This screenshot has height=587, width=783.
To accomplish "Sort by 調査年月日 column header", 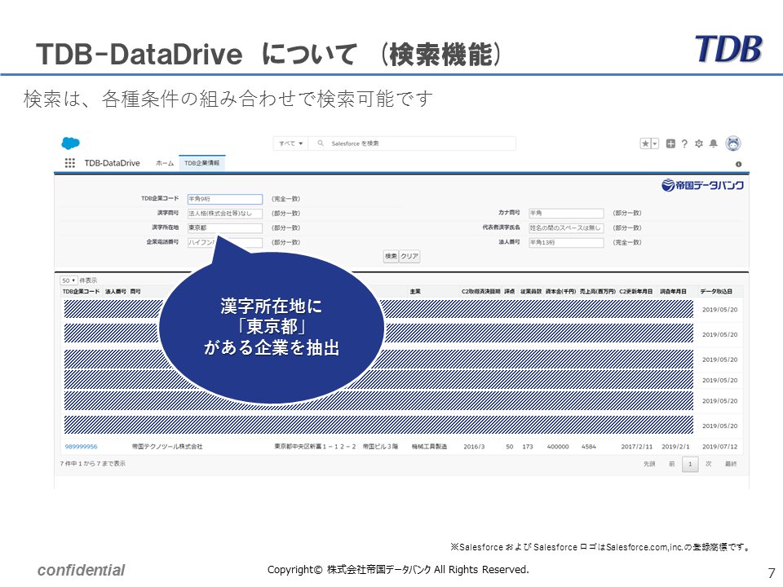I will pos(673,292).
